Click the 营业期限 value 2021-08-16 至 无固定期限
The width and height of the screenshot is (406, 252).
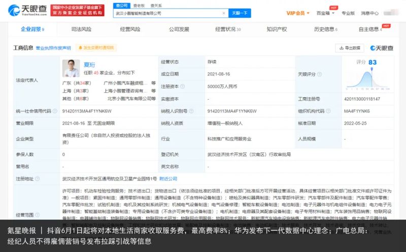88,123
